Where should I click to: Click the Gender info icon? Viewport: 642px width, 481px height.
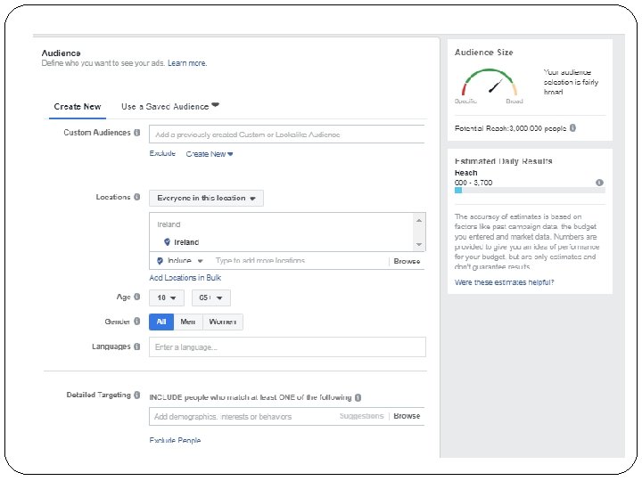tap(137, 322)
